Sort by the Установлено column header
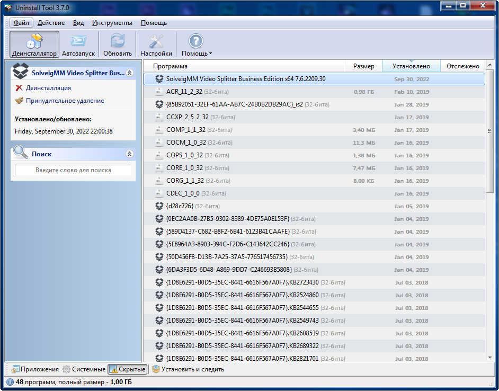The image size is (499, 391). 411,66
